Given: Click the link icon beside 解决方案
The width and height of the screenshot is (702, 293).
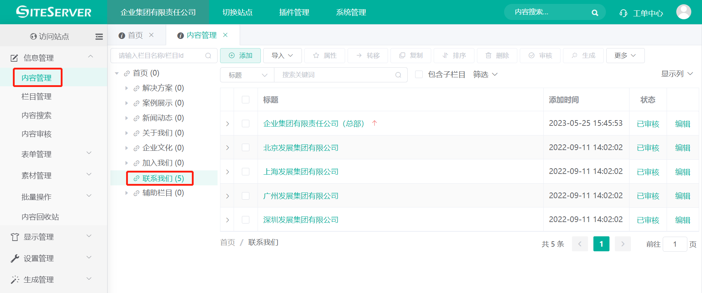Looking at the screenshot, I should pyautogui.click(x=136, y=88).
